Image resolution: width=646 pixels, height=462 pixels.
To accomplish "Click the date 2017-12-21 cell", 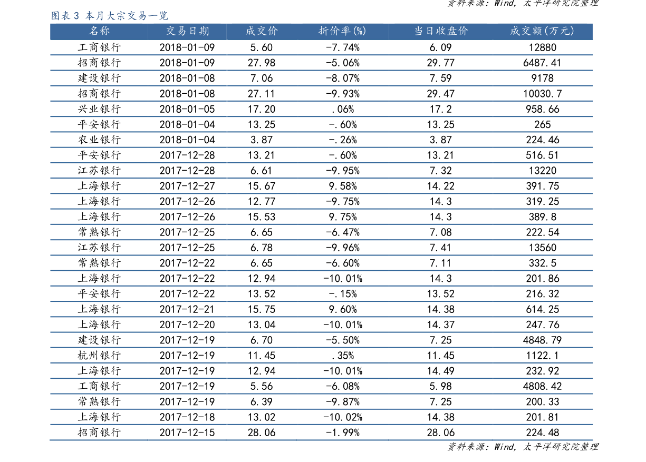I will click(x=187, y=309).
